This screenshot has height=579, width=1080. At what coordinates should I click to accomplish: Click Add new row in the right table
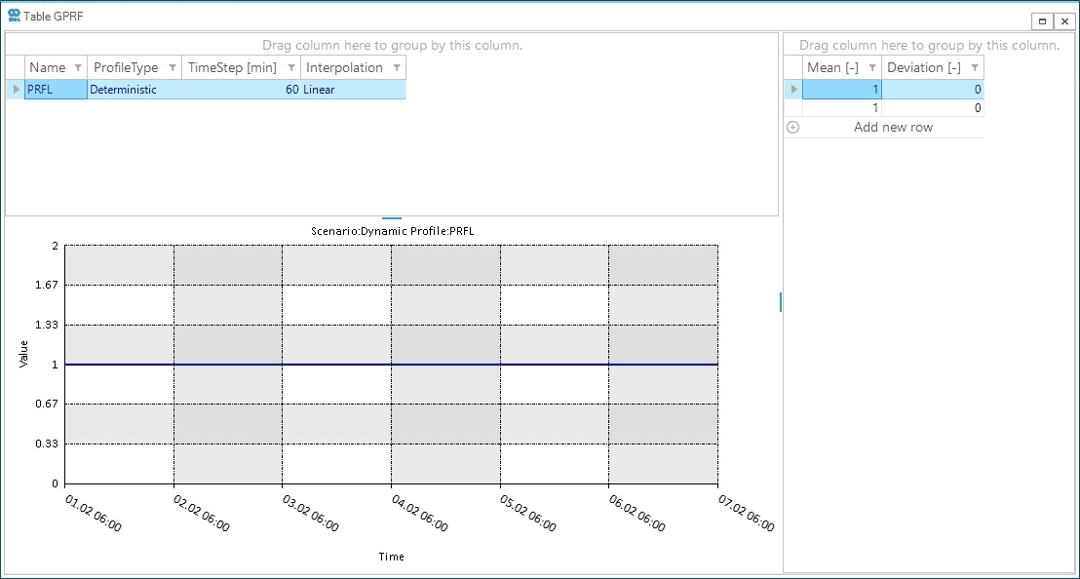(893, 127)
